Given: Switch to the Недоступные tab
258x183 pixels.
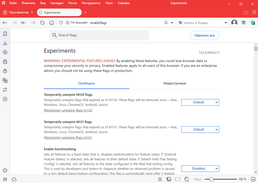Looking at the screenshot, I should tap(174, 83).
